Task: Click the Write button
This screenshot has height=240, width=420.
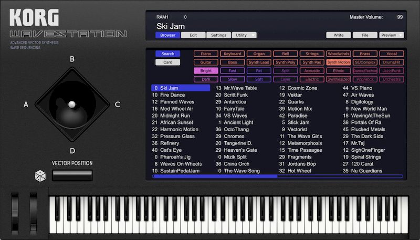Action: point(339,35)
